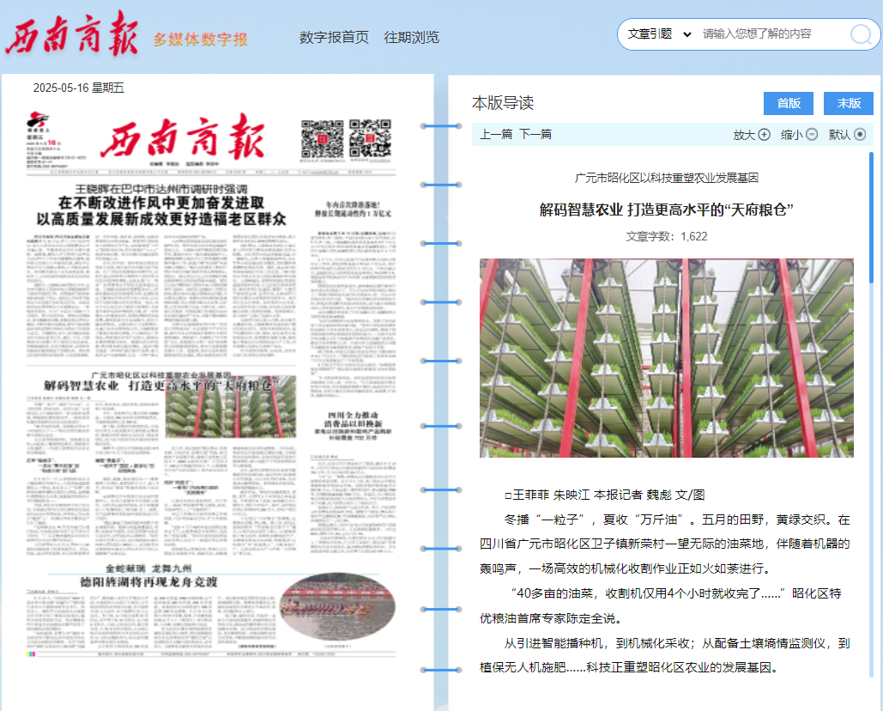
Task: Click the red newspaper masthead on page
Action: click(182, 139)
